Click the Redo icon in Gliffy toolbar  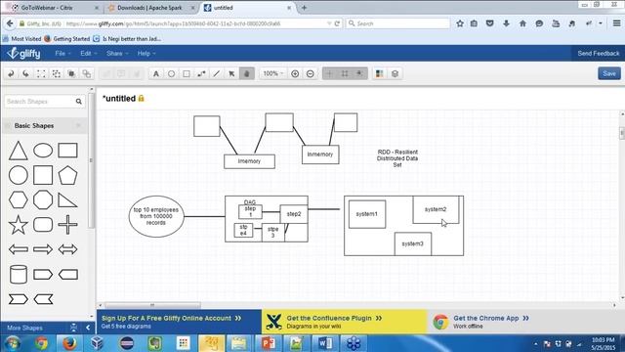[26, 74]
